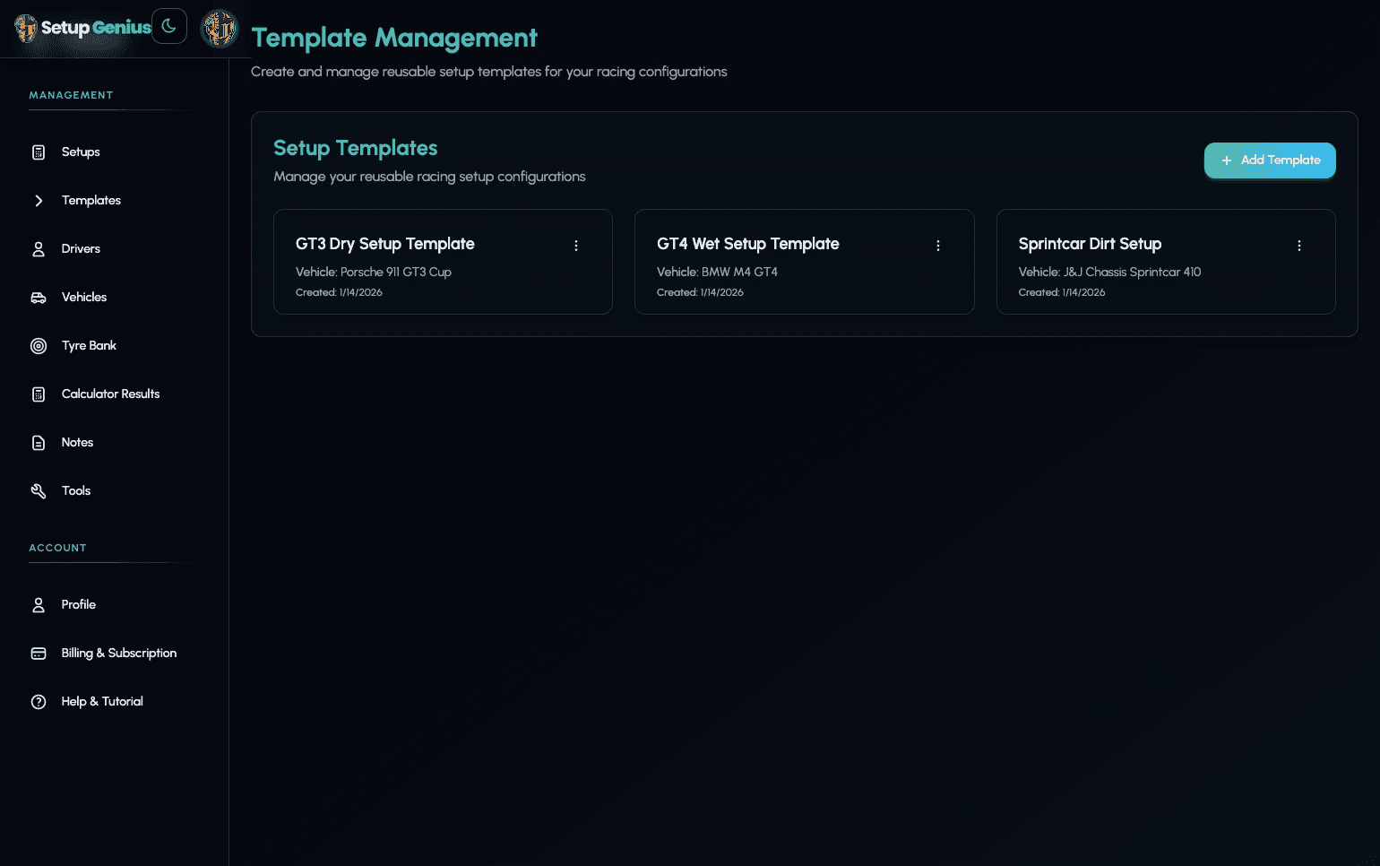Click the Calculator Results icon

[39, 394]
